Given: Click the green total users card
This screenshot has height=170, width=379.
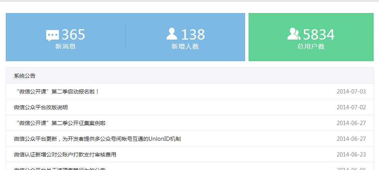Looking at the screenshot, I should click(x=311, y=37).
